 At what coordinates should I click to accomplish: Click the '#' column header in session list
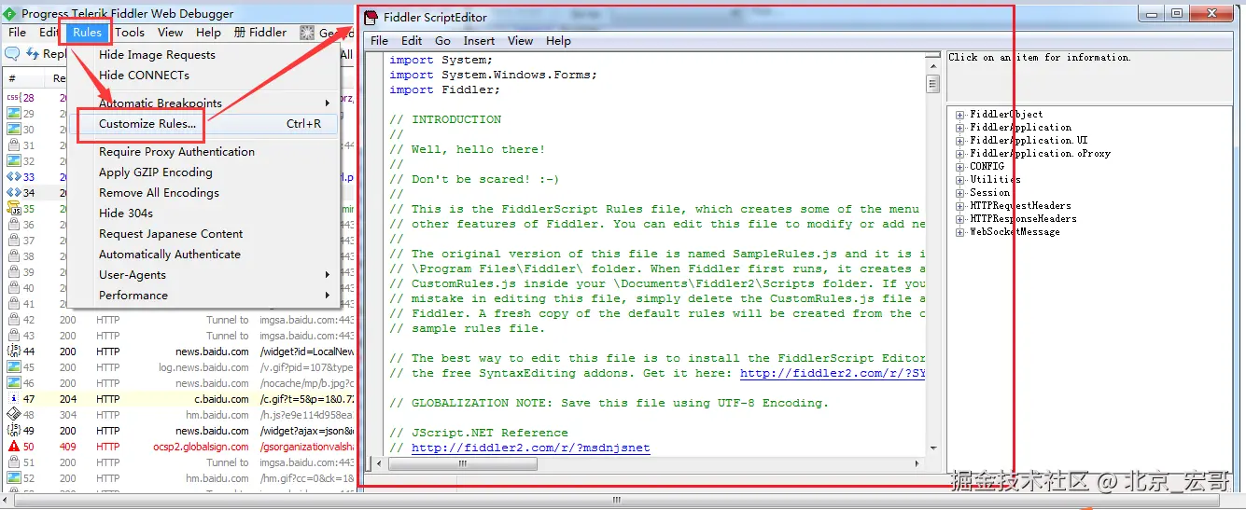(x=12, y=78)
